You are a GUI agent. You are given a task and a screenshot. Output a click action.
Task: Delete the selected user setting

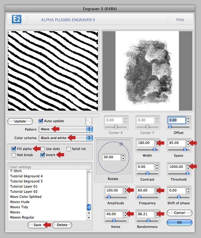62,225
